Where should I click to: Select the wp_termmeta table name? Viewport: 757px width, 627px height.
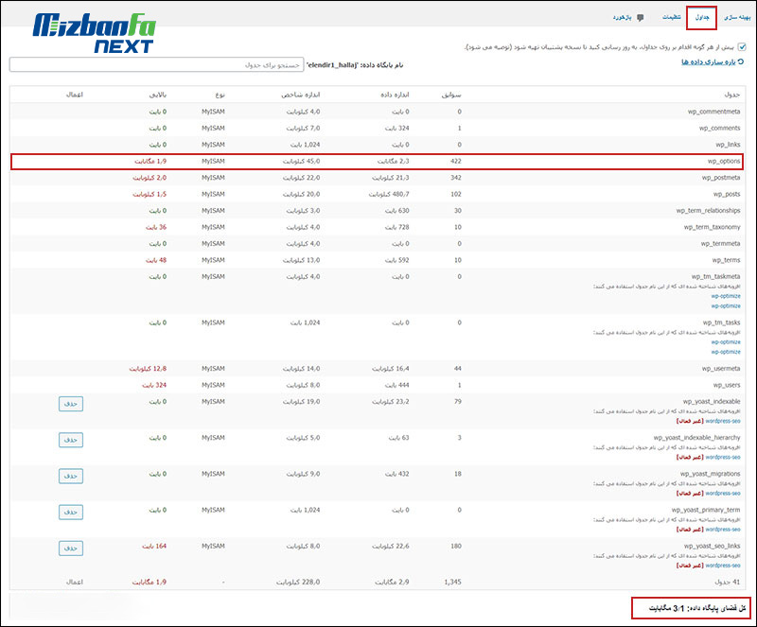(x=720, y=244)
